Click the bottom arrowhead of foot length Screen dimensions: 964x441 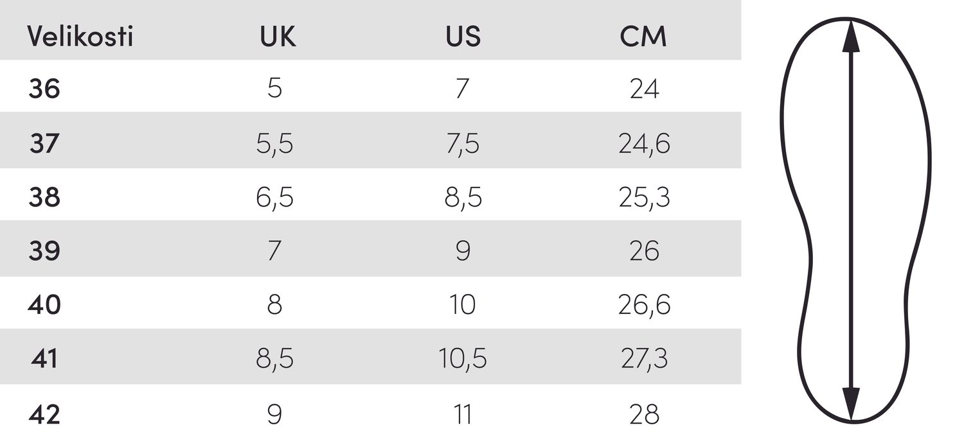(851, 404)
